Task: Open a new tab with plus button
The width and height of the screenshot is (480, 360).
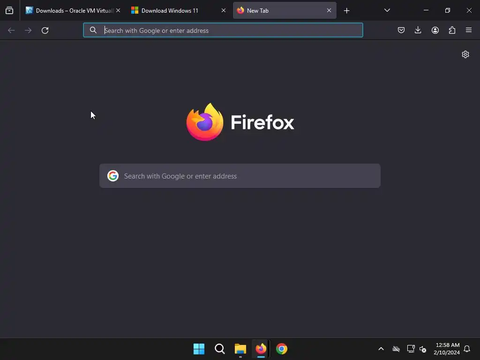Action: [x=346, y=11]
